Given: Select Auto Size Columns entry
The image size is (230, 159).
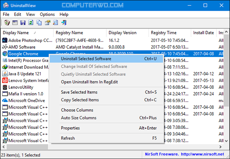Looking at the screenshot, I should coord(106,118).
